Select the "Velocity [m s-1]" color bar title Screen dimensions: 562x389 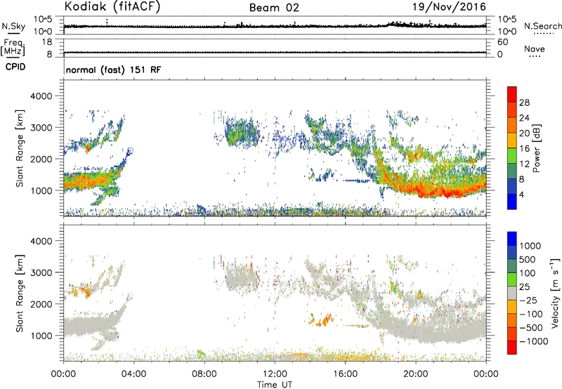coord(555,293)
